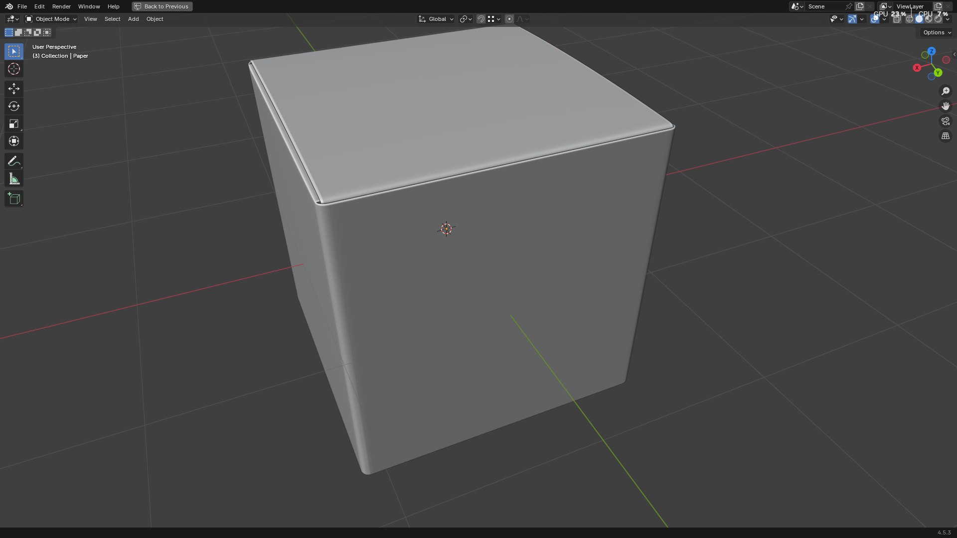
Task: Toggle X-Ray mode
Action: click(x=897, y=19)
